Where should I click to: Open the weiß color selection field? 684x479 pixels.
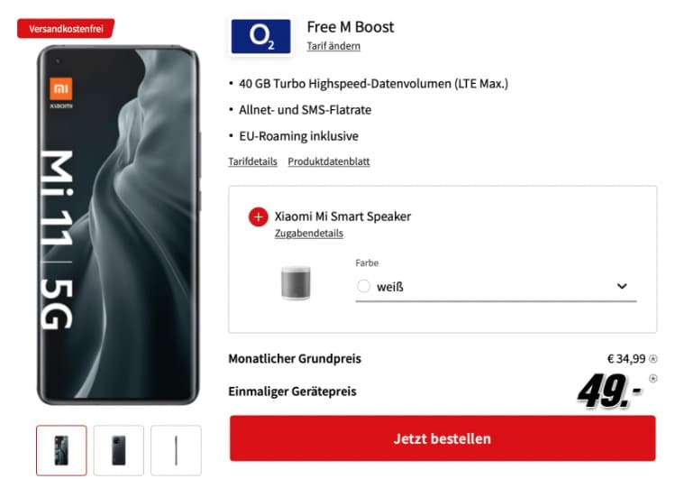pyautogui.click(x=496, y=287)
